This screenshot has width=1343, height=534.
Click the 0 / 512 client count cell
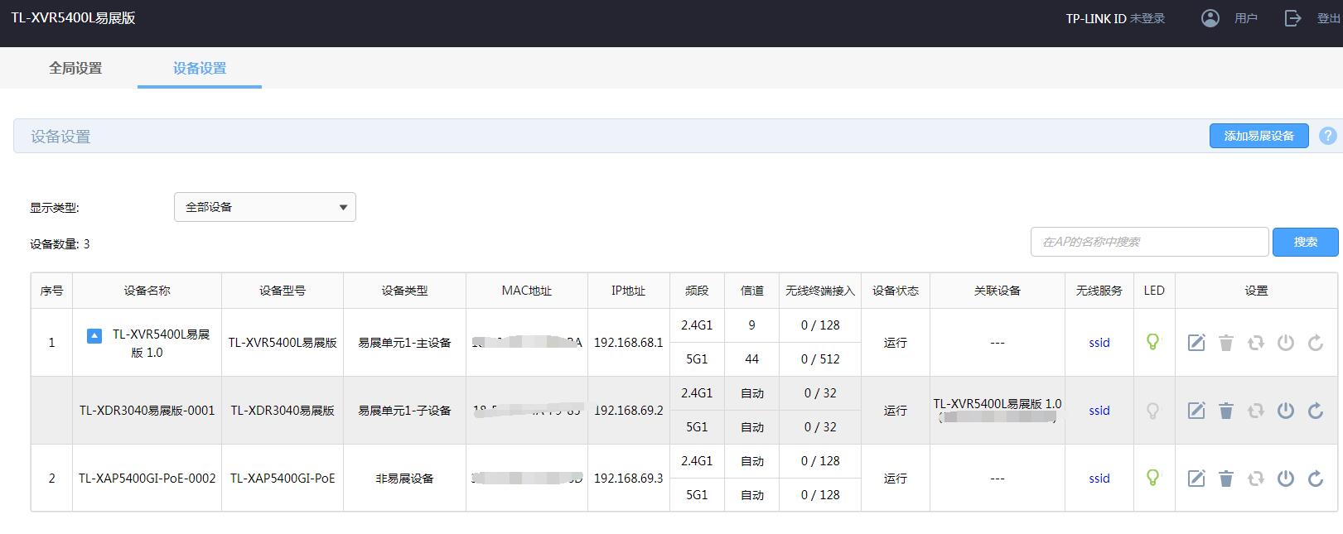(x=820, y=359)
